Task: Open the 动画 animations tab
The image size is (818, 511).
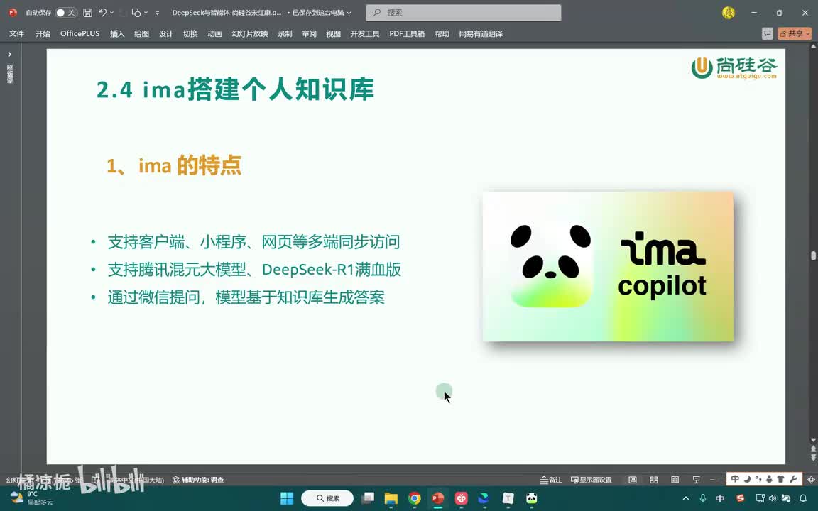Action: tap(214, 33)
